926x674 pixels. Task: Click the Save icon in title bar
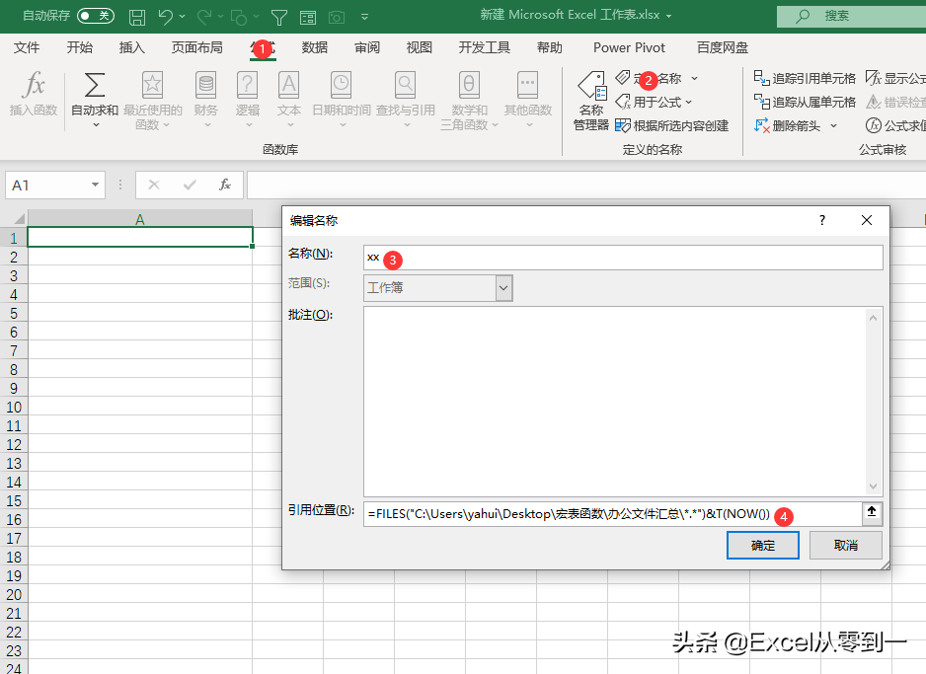(137, 17)
